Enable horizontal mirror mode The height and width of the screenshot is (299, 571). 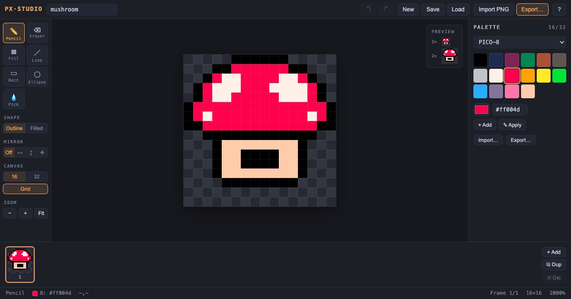pos(20,152)
